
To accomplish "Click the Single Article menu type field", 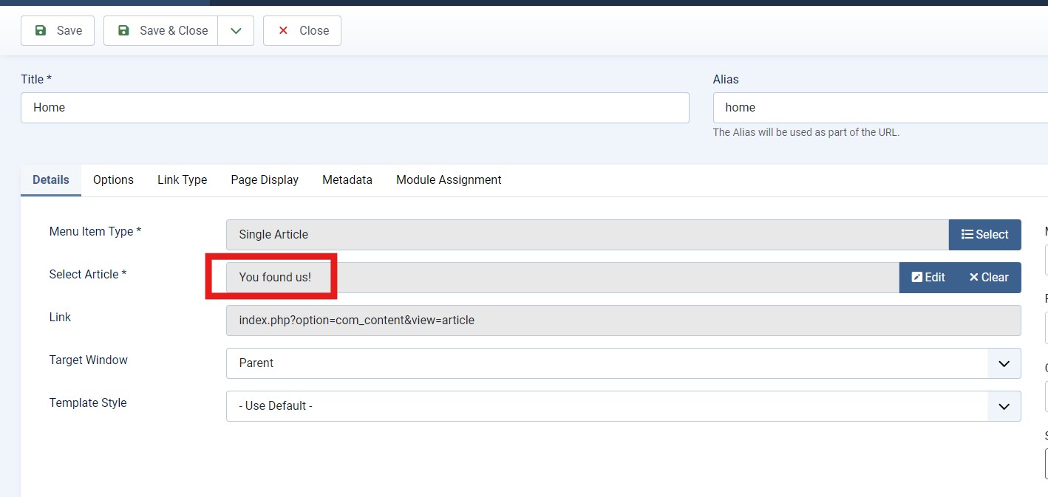I will (x=587, y=235).
